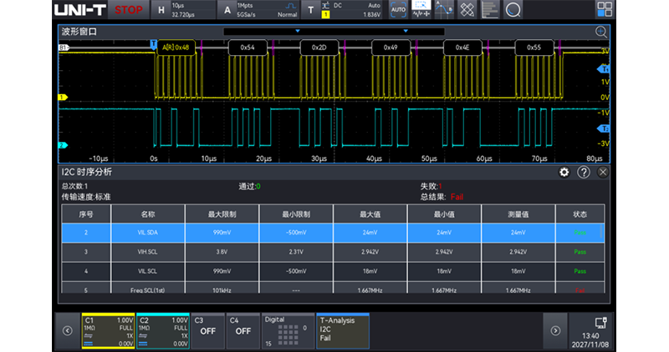Screen dimensions: 669x352
Task: Click the 0x4E decoded data packet
Action: [462, 48]
